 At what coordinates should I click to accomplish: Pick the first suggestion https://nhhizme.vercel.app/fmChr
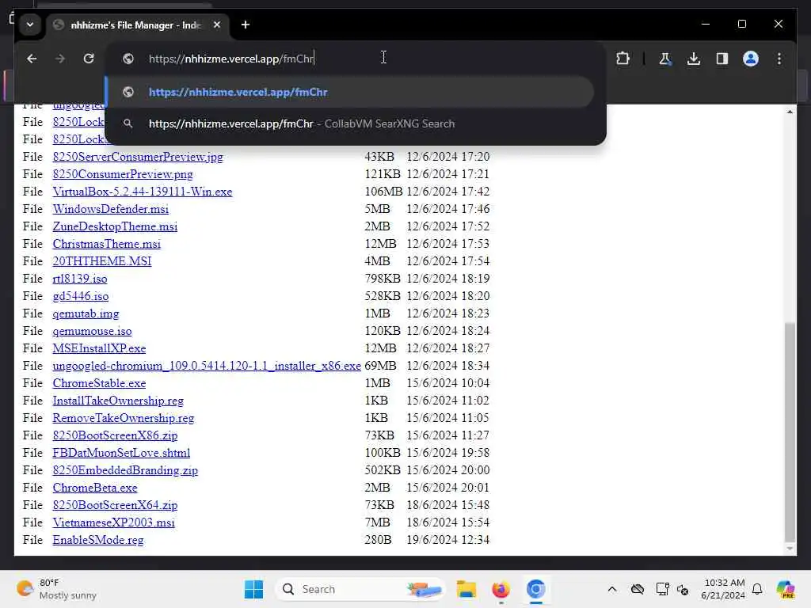349,92
